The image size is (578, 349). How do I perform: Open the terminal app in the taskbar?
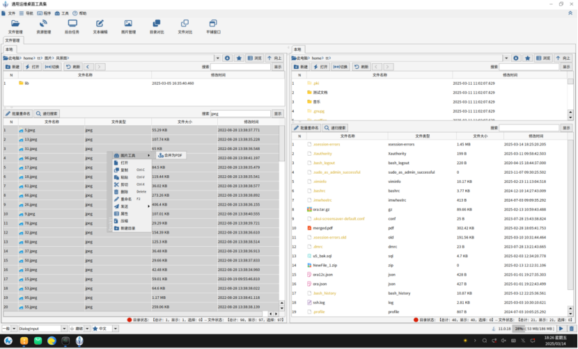coord(65,341)
